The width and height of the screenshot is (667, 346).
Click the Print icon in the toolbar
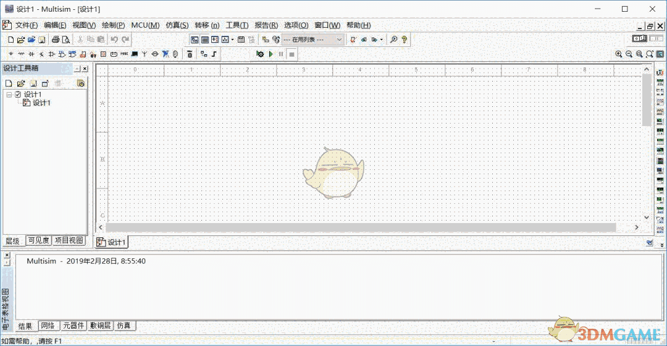click(x=56, y=40)
